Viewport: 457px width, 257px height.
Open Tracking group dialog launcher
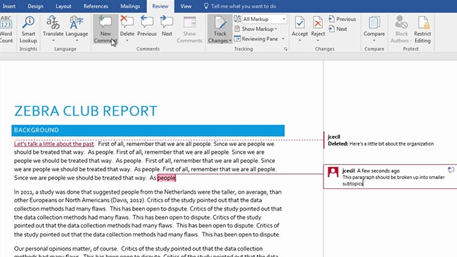(285, 49)
